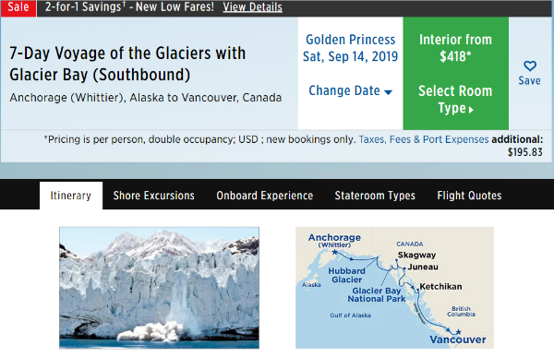Open Taxes, Fees & Port Expenses link
Screen dimensions: 554x357
pos(424,139)
